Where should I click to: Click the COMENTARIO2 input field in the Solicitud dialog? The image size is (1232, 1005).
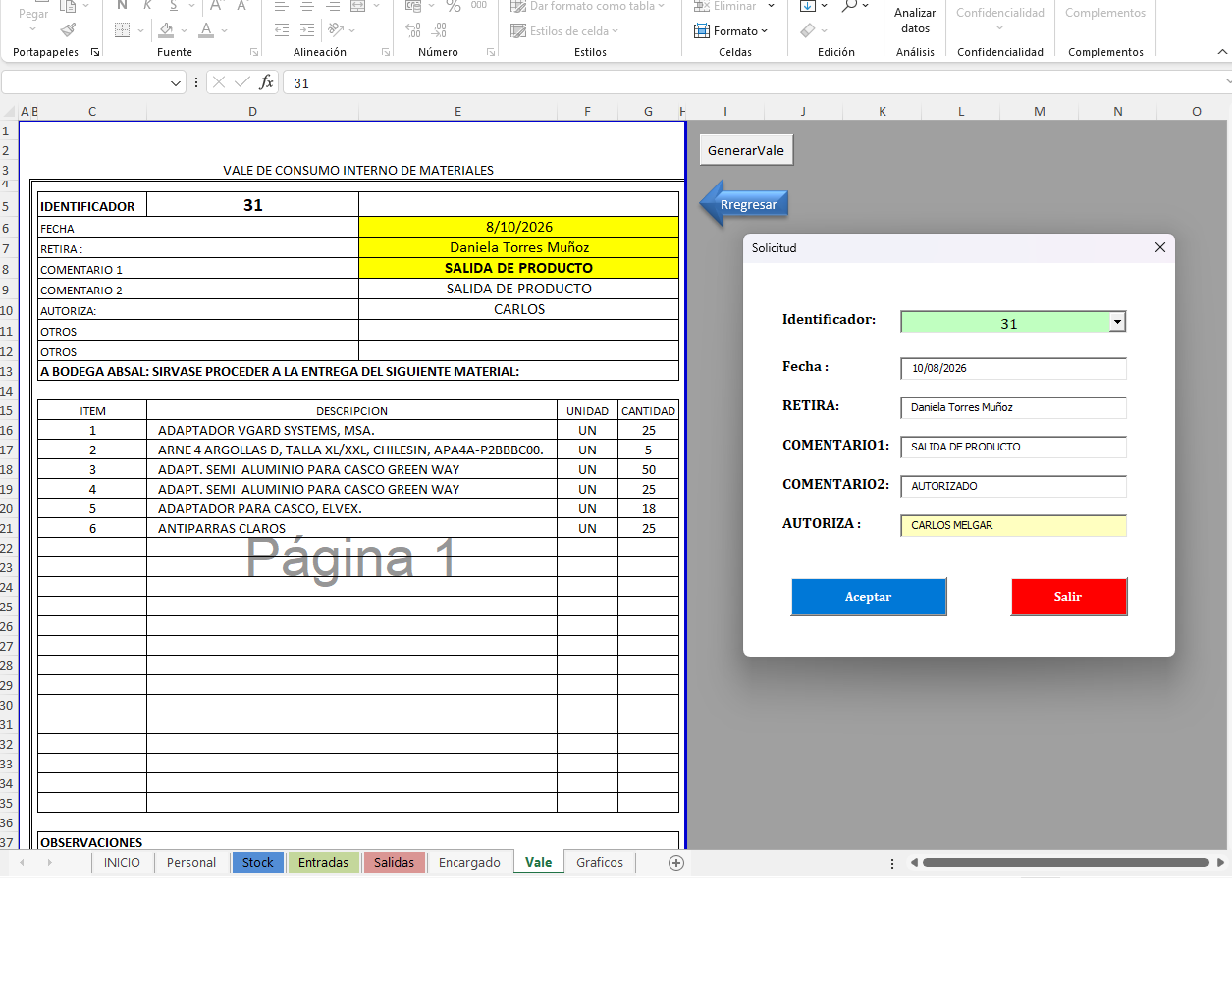pos(1013,486)
